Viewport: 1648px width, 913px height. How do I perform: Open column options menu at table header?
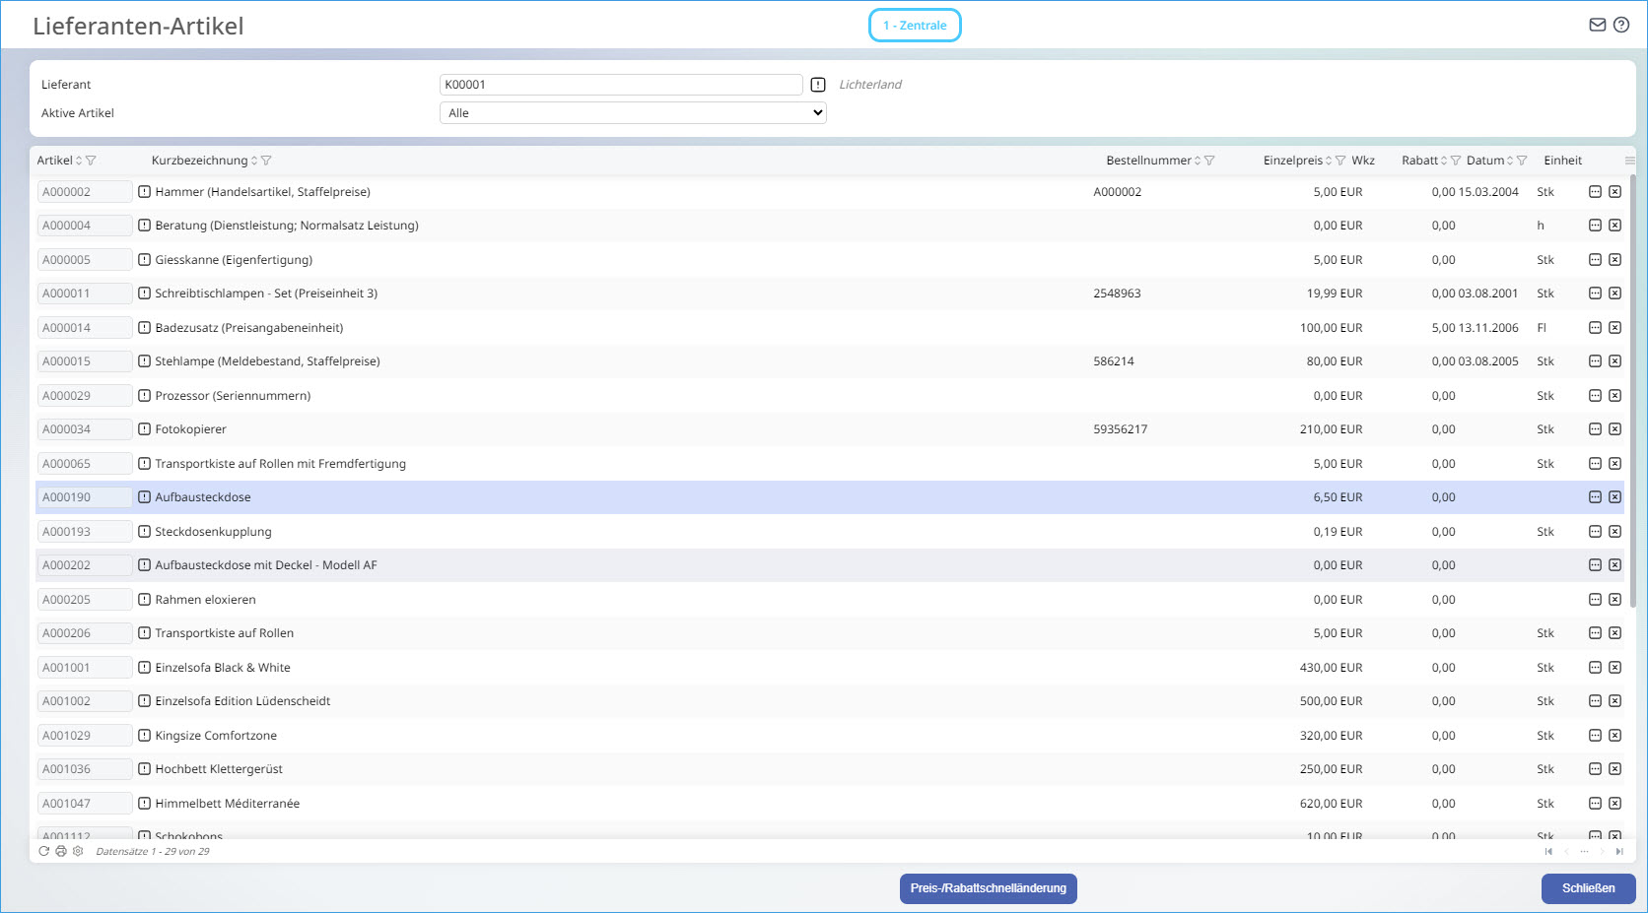point(1629,161)
